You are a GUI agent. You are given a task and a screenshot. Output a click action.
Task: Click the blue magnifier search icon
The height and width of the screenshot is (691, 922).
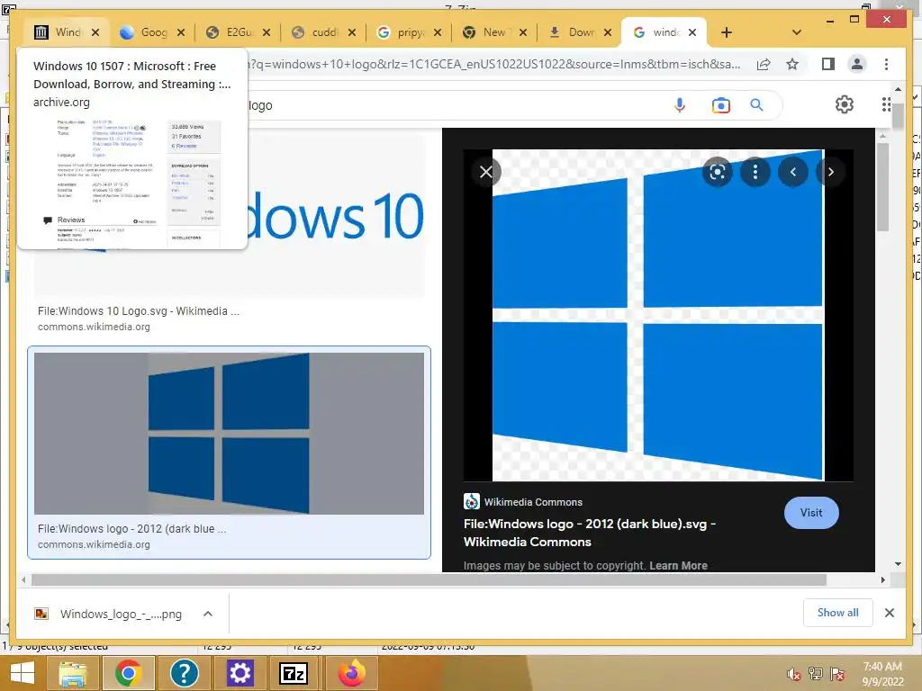click(x=756, y=105)
